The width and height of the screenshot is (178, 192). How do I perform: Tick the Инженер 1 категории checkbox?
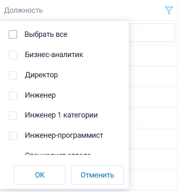[13, 115]
